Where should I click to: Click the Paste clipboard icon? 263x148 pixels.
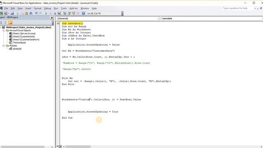(26, 14)
